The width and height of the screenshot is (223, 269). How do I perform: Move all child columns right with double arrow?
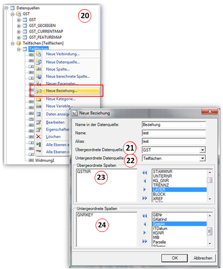pos(144,241)
